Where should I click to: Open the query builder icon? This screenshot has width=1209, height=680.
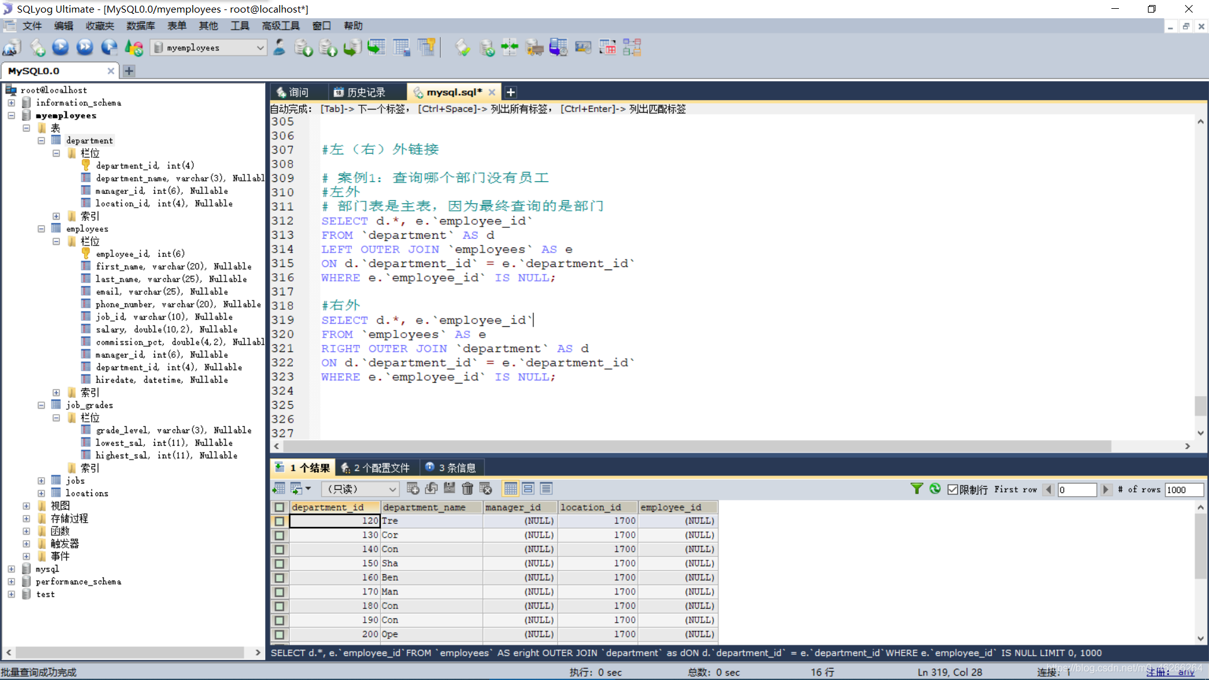coord(608,47)
